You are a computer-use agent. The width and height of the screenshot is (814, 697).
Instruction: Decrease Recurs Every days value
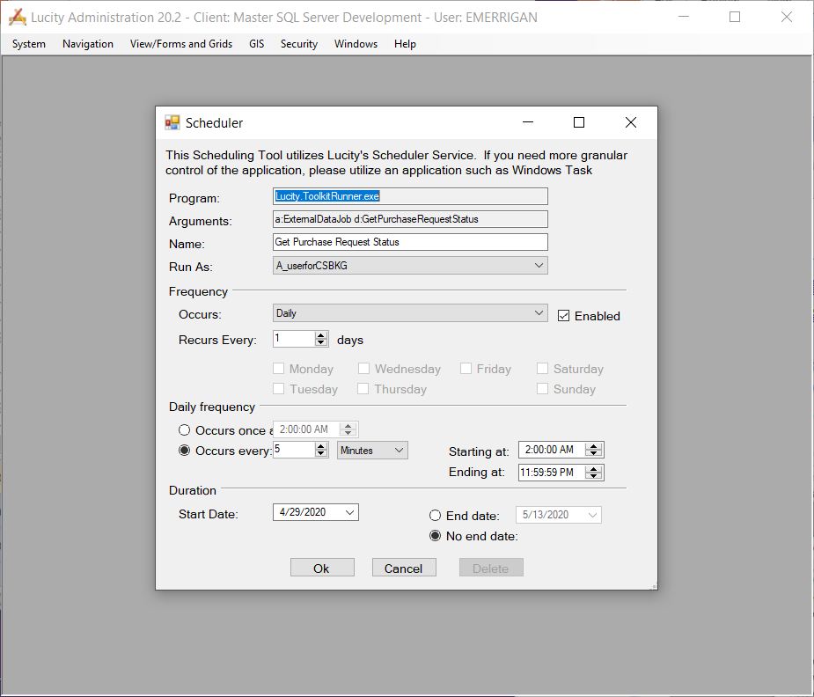[x=321, y=342]
